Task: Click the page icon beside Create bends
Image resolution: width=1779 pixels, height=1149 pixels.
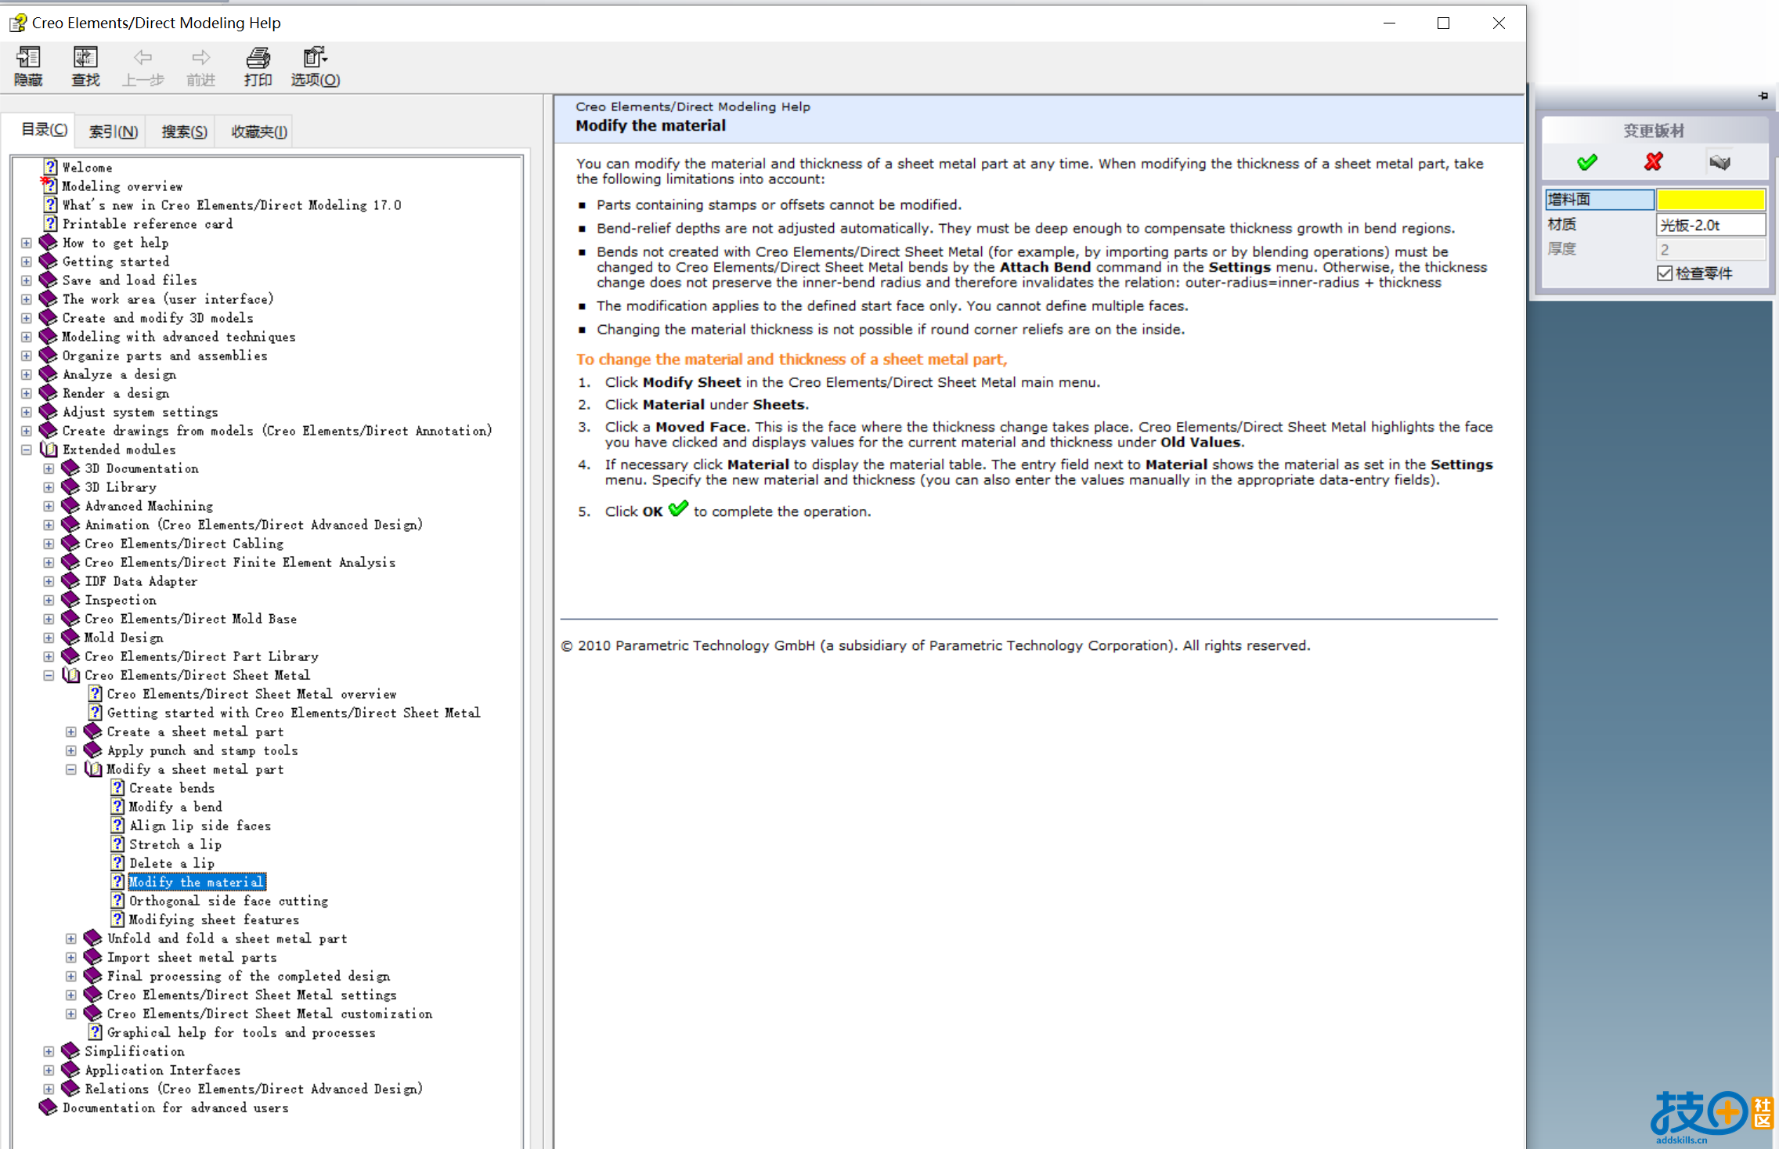Action: coord(117,787)
